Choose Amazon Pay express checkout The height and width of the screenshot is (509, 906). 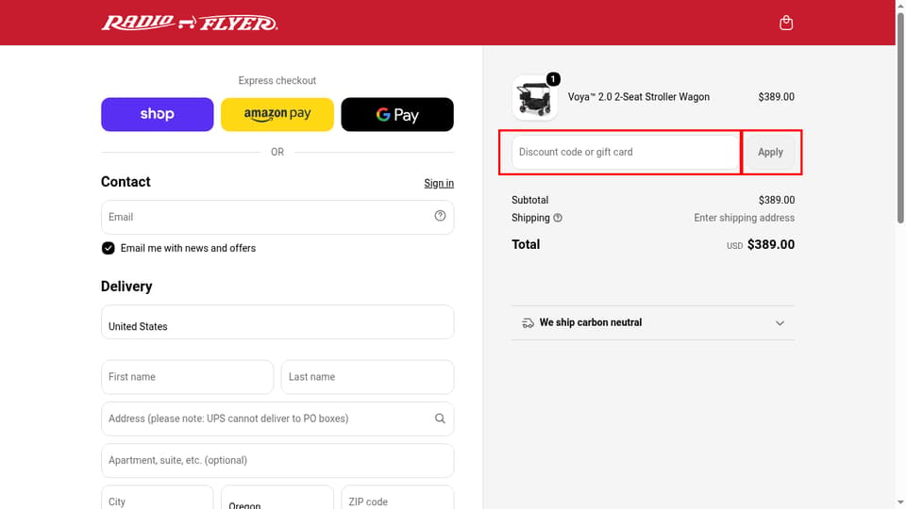[277, 114]
